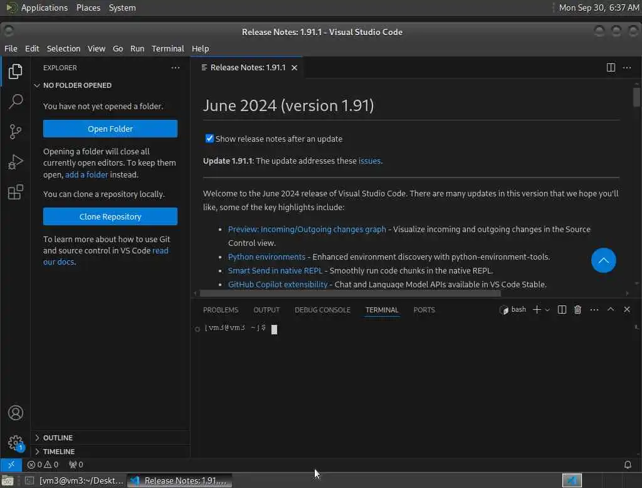Click the bash terminal label
642x488 pixels.
pyautogui.click(x=513, y=310)
